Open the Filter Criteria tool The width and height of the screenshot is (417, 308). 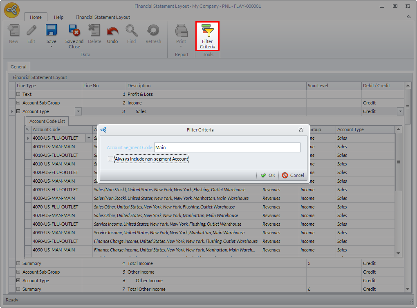[207, 36]
